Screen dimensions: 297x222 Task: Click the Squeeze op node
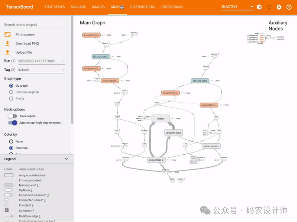tap(145, 133)
